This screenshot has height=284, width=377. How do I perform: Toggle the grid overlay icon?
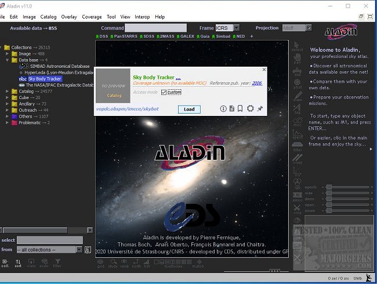click(x=101, y=264)
